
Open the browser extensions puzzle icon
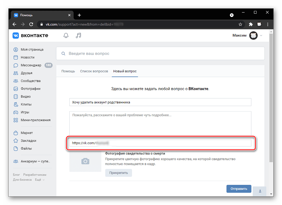coord(251,24)
